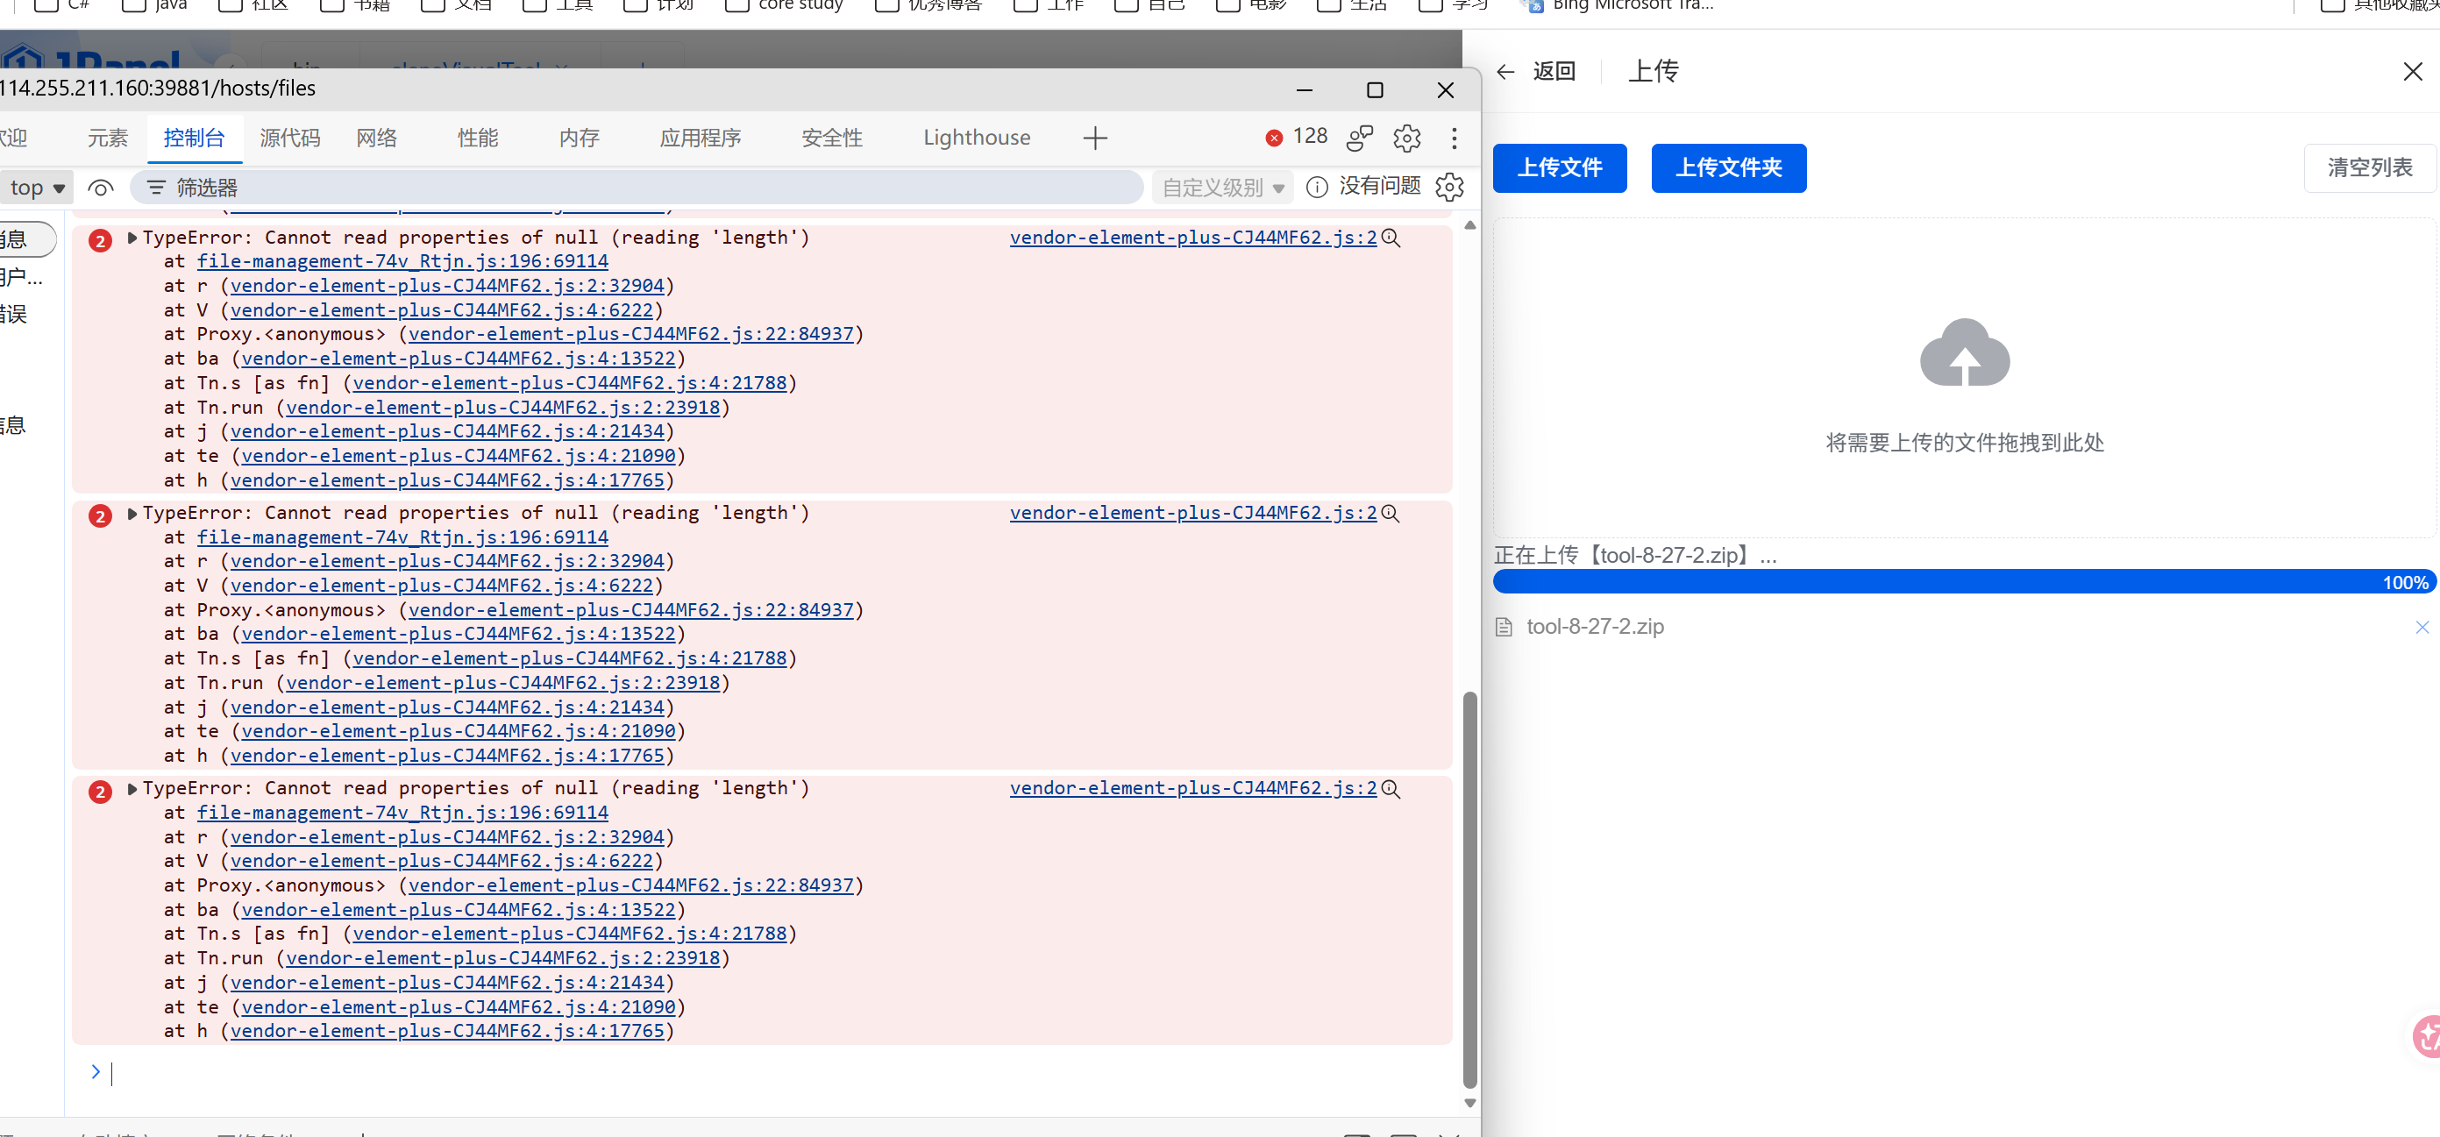Click the console scroll-down arrow
Viewport: 2440px width, 1137px height.
coord(1469,1103)
